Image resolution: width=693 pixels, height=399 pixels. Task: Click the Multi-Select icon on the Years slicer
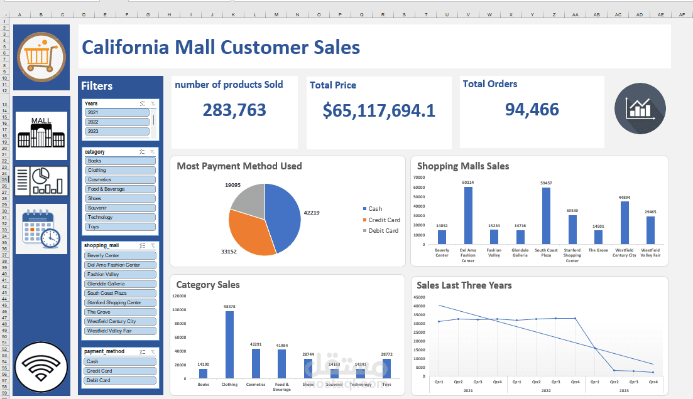[x=143, y=103]
